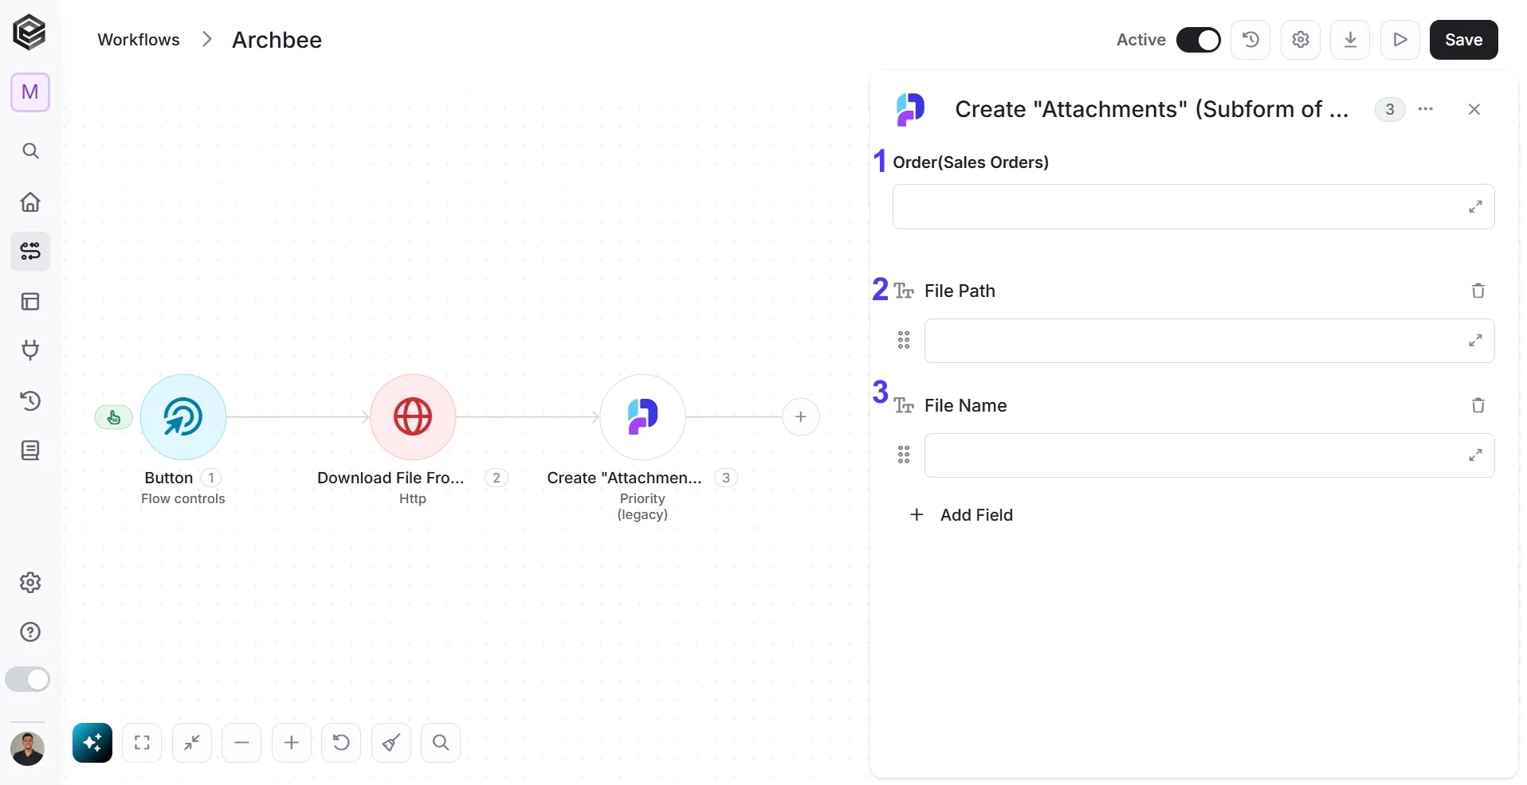
Task: Click the download workflow icon
Action: click(1350, 40)
